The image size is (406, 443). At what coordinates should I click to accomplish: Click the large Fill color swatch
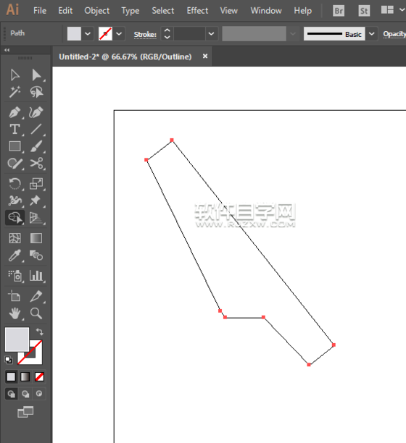(x=17, y=339)
